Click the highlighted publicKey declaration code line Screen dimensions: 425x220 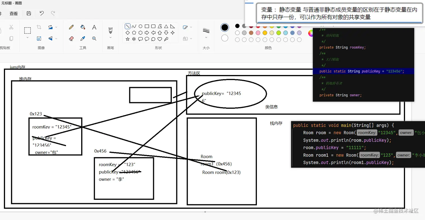363,71
